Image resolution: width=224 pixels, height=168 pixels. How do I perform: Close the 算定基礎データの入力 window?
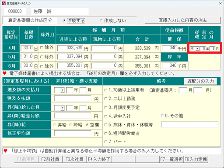pos(220,3)
